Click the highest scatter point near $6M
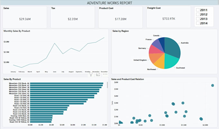 click(x=213, y=85)
